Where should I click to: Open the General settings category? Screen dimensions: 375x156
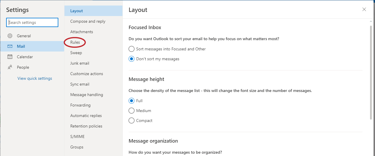click(32, 36)
